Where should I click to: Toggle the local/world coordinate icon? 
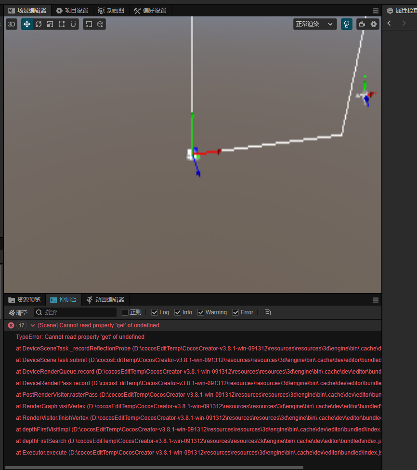89,24
